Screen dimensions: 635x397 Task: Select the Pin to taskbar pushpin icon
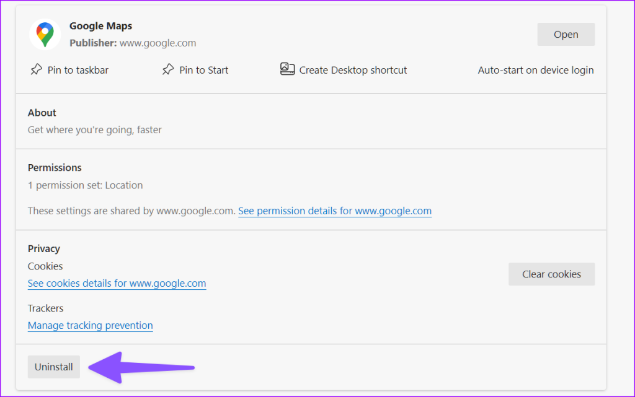(36, 69)
